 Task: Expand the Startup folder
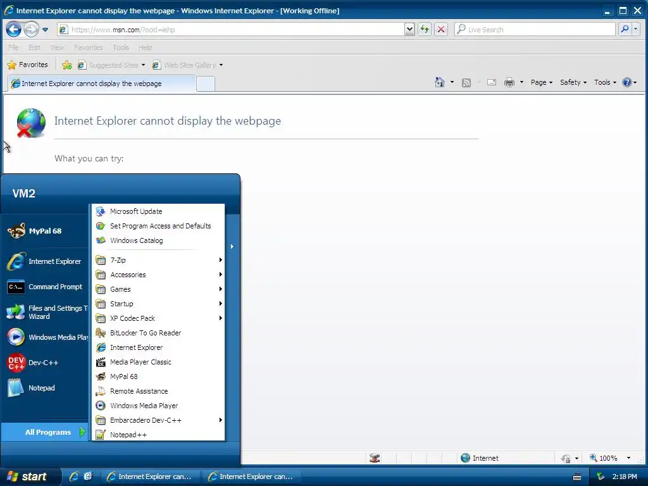pyautogui.click(x=158, y=304)
